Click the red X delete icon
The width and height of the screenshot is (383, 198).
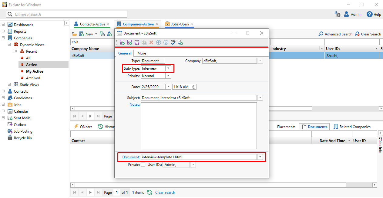point(151,42)
